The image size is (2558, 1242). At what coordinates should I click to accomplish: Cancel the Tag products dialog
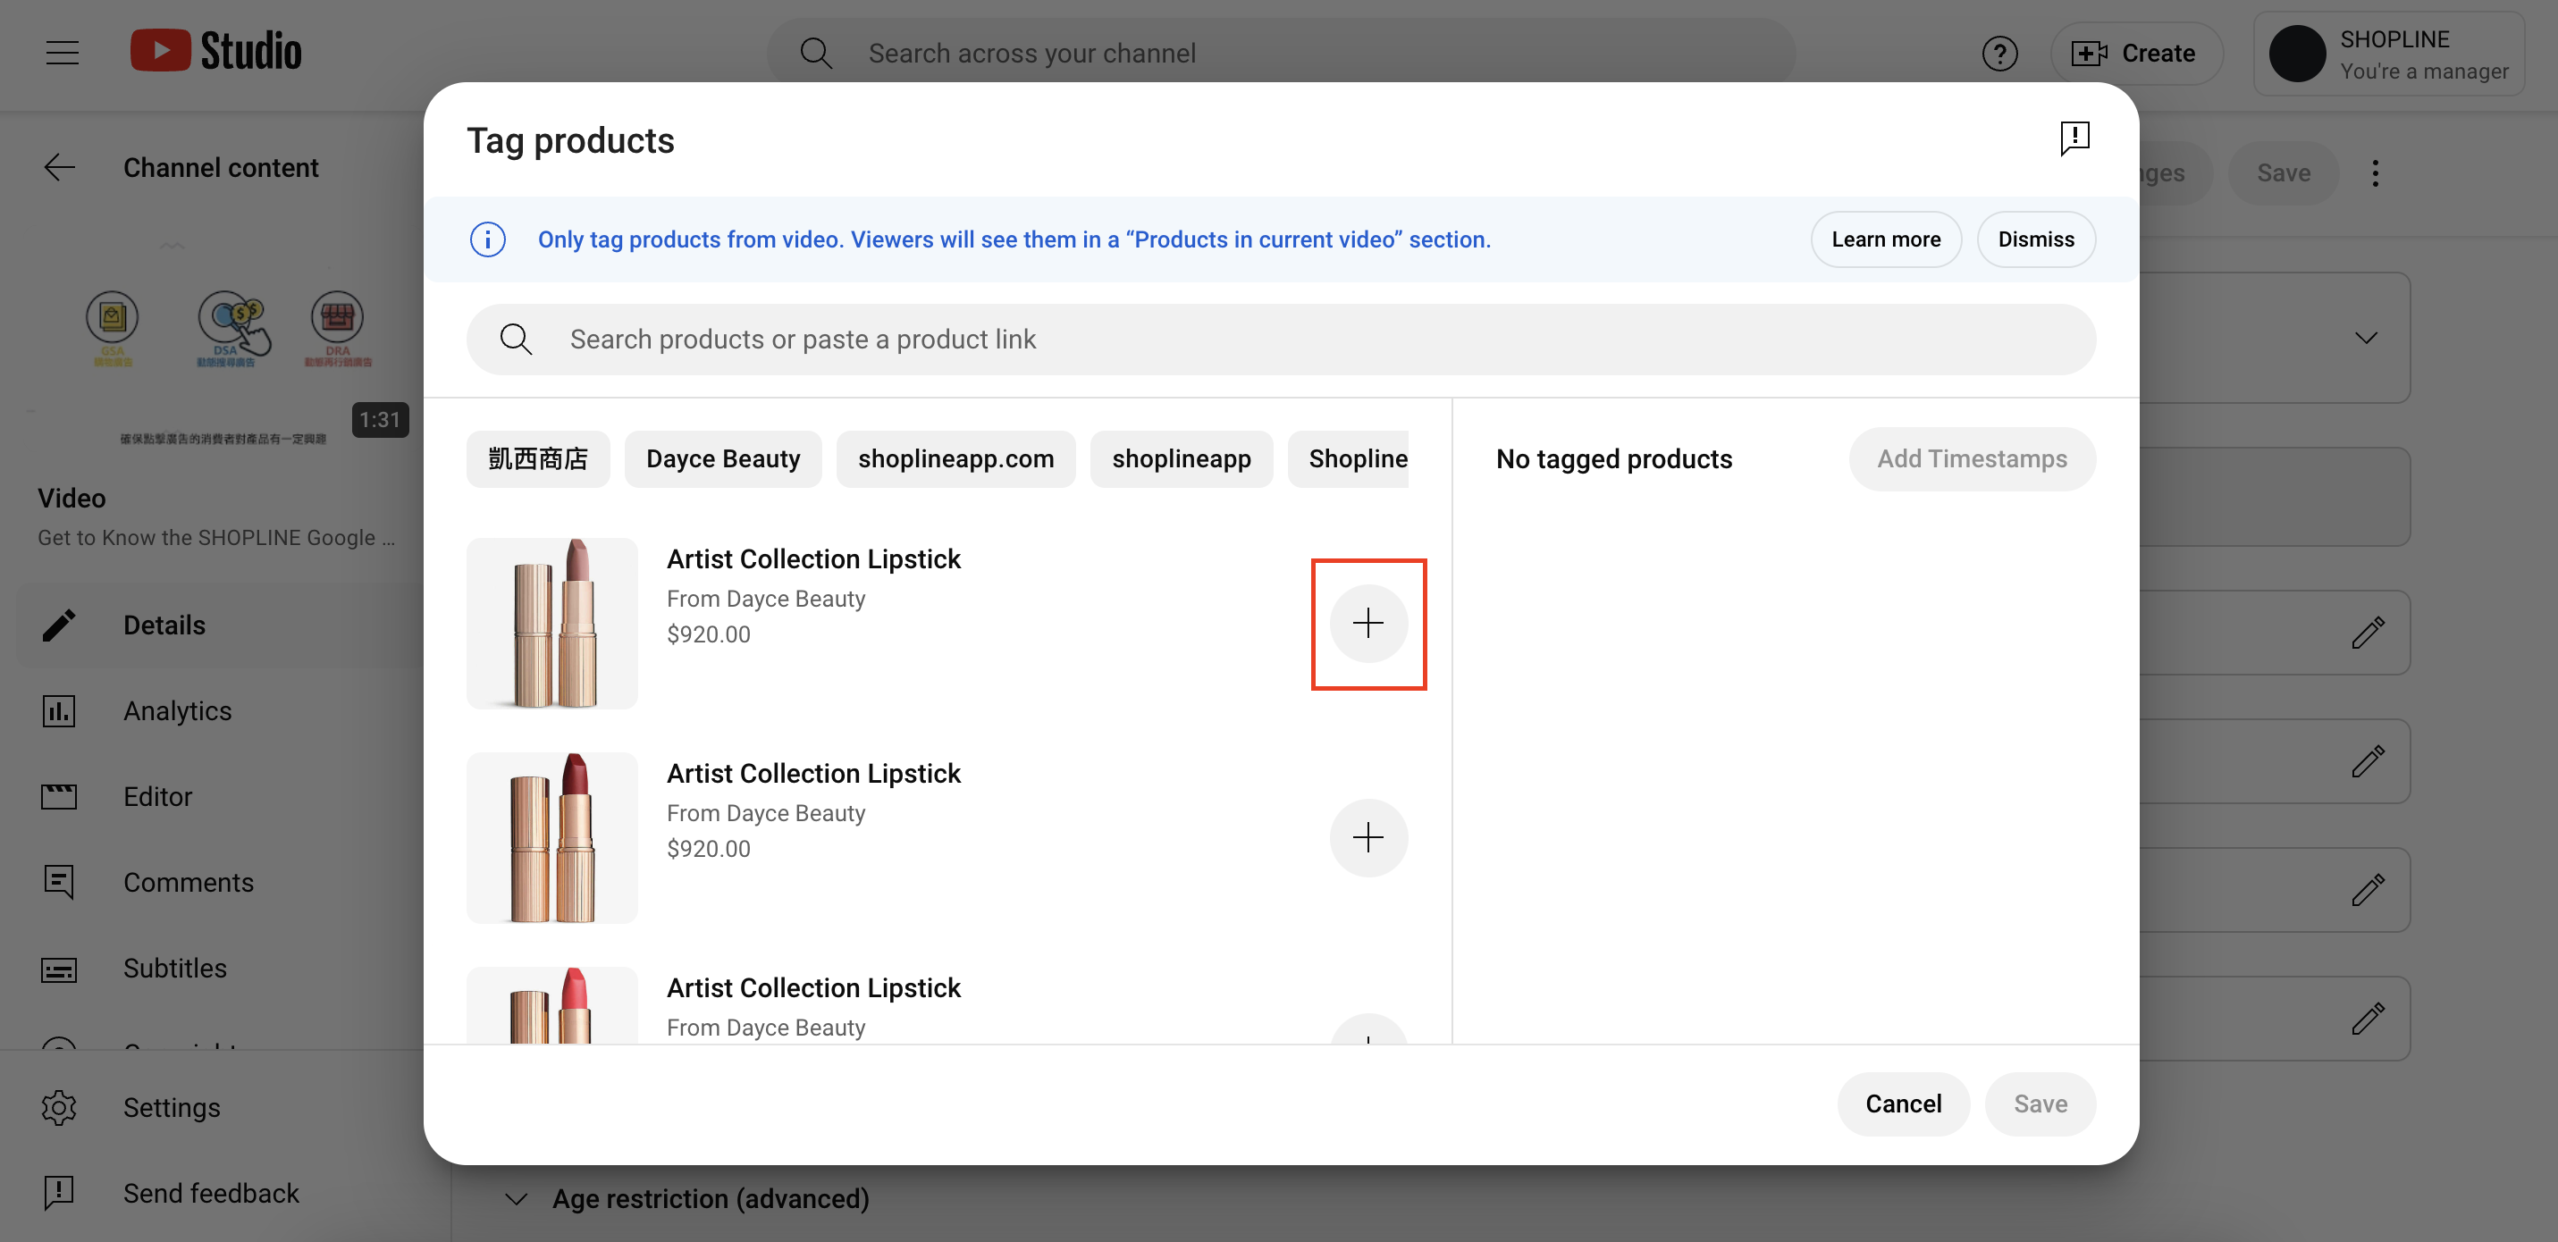pyautogui.click(x=1903, y=1103)
